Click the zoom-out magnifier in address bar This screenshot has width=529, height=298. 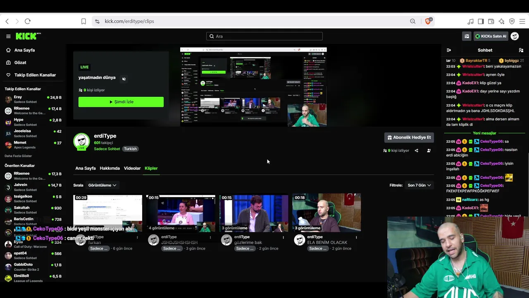(x=413, y=21)
